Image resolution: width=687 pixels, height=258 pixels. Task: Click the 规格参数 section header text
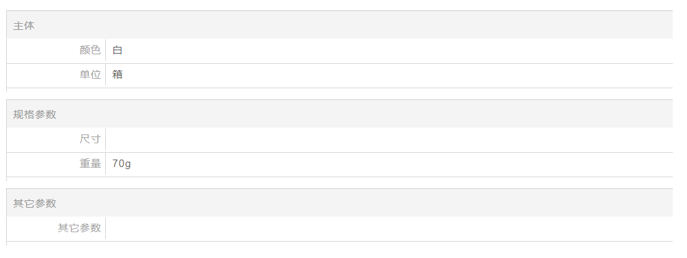(x=35, y=115)
